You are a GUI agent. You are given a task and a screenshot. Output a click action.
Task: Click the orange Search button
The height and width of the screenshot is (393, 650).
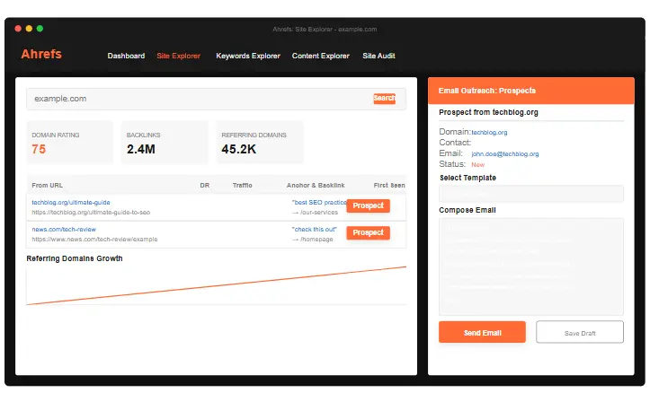pyautogui.click(x=384, y=98)
